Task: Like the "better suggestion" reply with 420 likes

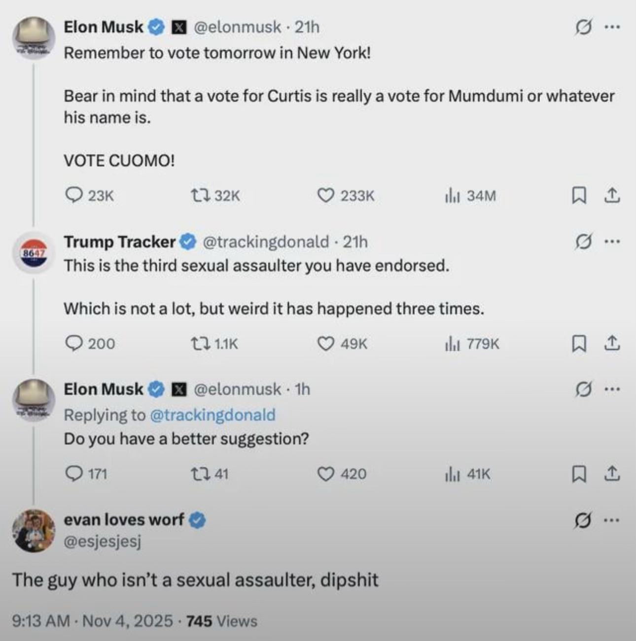Action: [325, 474]
